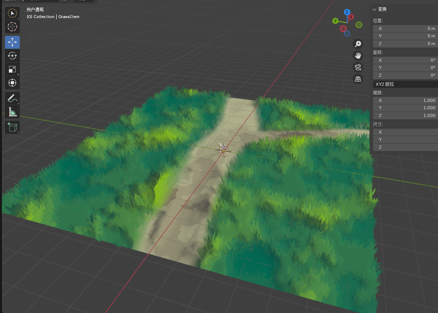Select the Move tool

[x=12, y=42]
